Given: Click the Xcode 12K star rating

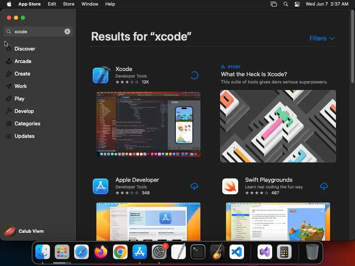Looking at the screenshot, I should 132,82.
